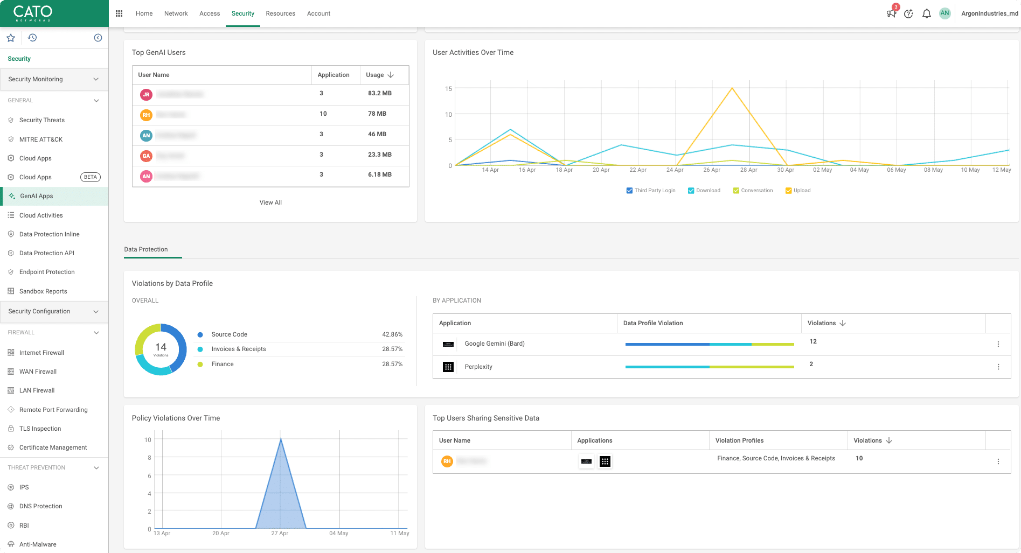Open Internet Firewall settings

click(41, 353)
